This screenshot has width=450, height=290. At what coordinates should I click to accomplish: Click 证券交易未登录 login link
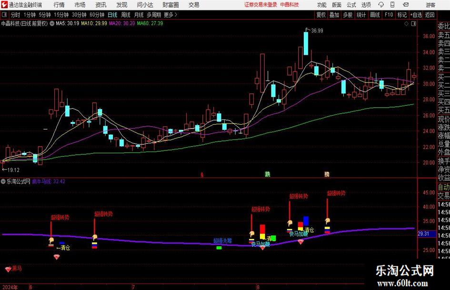pos(260,5)
